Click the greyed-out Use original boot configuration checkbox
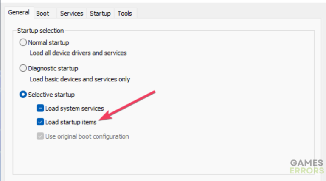 [x=40, y=136]
